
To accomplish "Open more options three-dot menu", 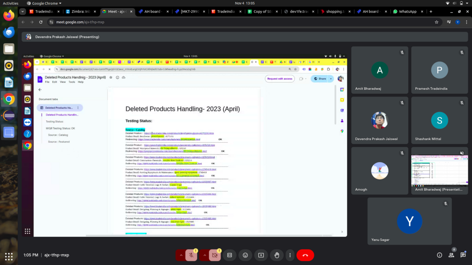I will (290, 255).
